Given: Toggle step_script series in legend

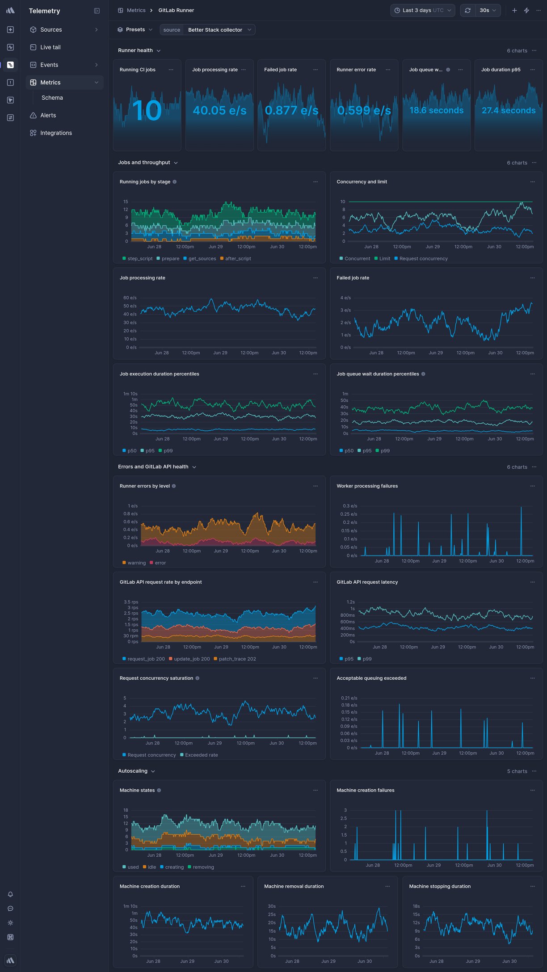Looking at the screenshot, I should [x=138, y=259].
